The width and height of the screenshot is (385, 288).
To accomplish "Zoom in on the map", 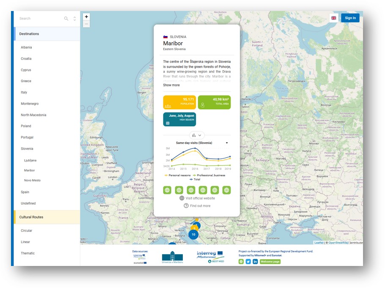I will 86,17.
